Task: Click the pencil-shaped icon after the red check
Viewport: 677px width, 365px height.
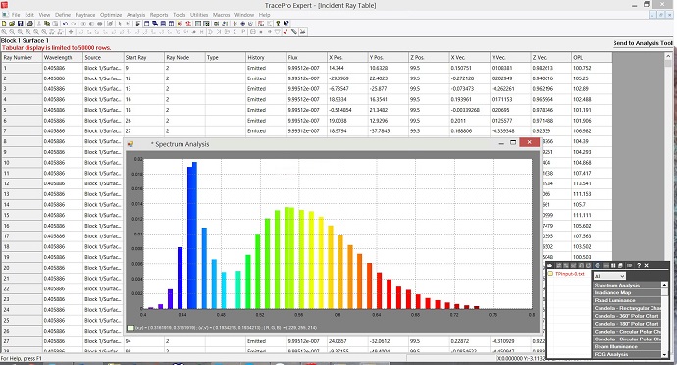Action: [x=294, y=32]
